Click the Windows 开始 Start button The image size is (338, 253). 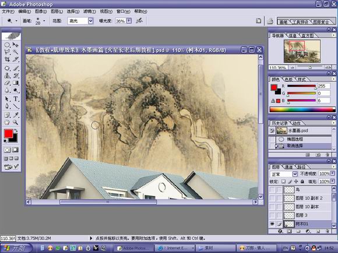pyautogui.click(x=16, y=248)
